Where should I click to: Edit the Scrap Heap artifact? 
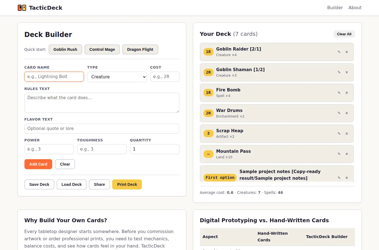pyautogui.click(x=339, y=134)
